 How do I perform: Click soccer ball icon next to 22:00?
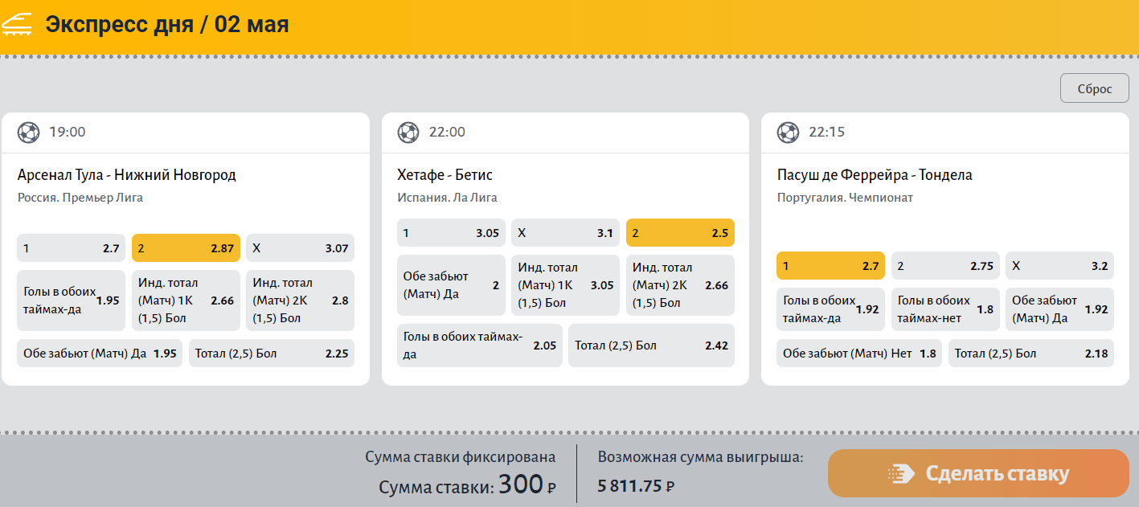click(408, 132)
